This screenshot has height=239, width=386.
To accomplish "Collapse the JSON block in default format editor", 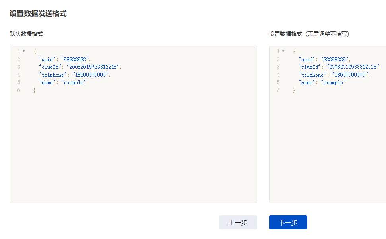I will [x=24, y=51].
